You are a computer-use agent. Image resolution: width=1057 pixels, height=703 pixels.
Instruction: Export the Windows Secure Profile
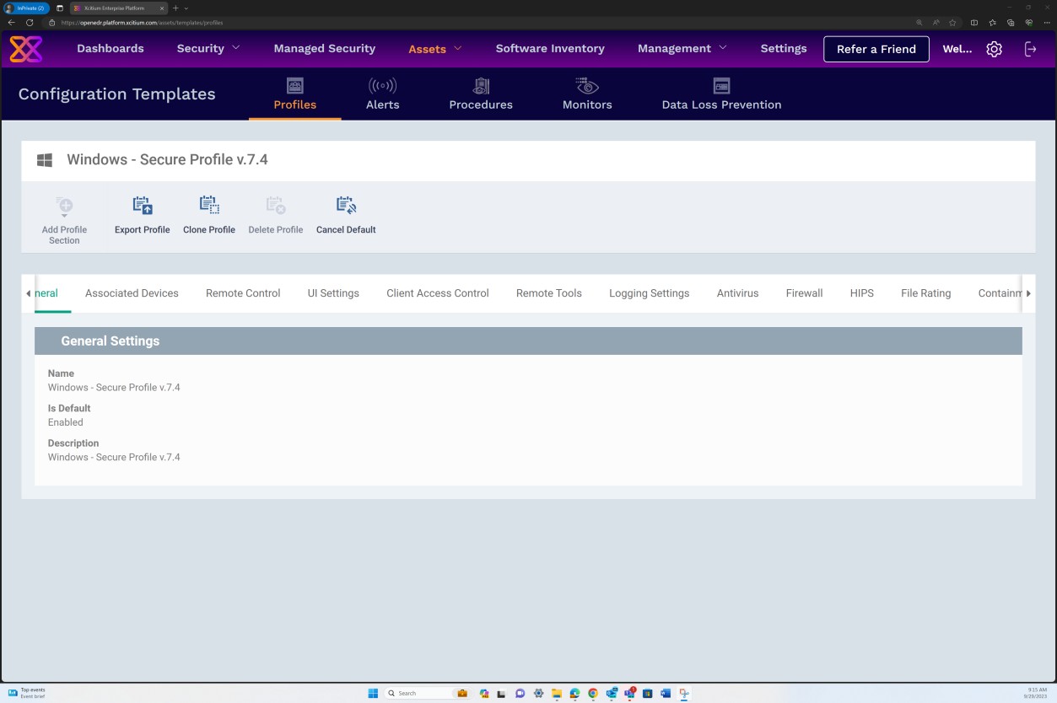[x=142, y=215]
